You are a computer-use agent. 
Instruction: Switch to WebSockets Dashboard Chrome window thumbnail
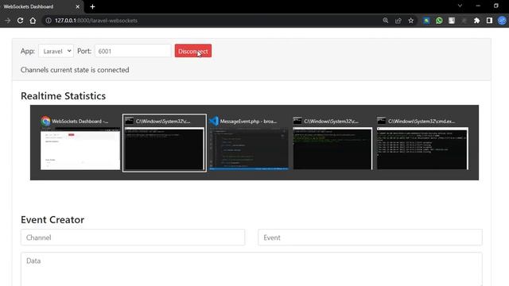pos(80,143)
